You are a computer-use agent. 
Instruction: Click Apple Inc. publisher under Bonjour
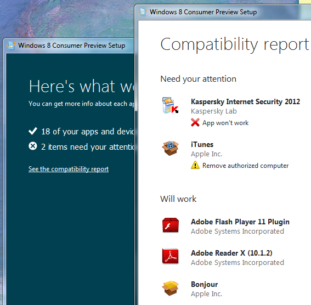click(x=206, y=294)
